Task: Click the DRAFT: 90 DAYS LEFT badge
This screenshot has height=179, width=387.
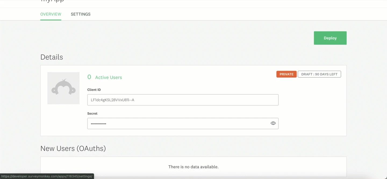Action: coord(319,74)
